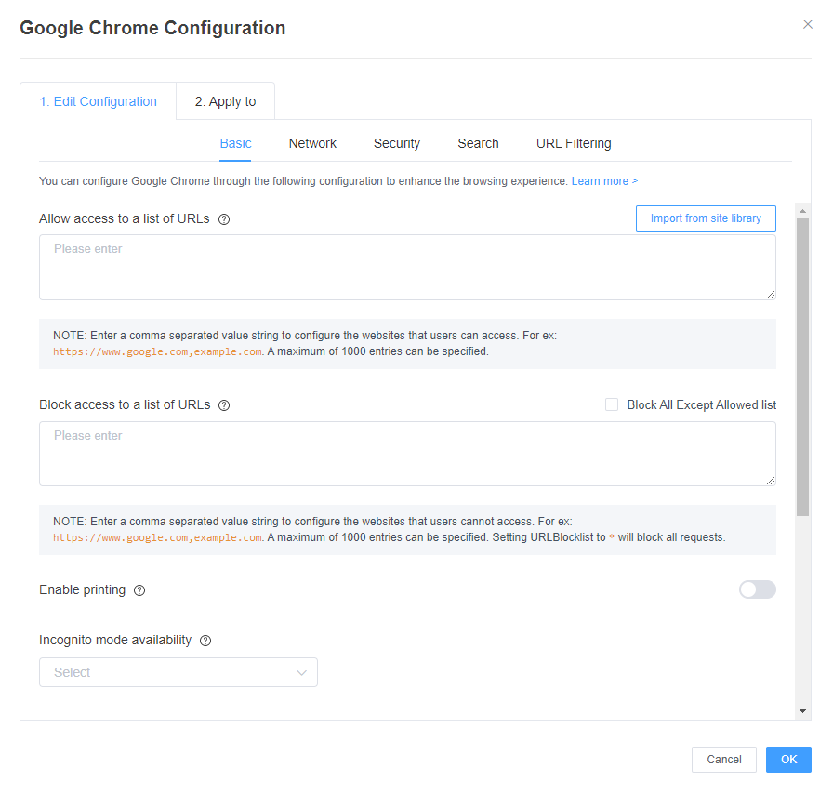The width and height of the screenshot is (833, 794).
Task: Open the Basic settings tab
Action: [x=235, y=143]
